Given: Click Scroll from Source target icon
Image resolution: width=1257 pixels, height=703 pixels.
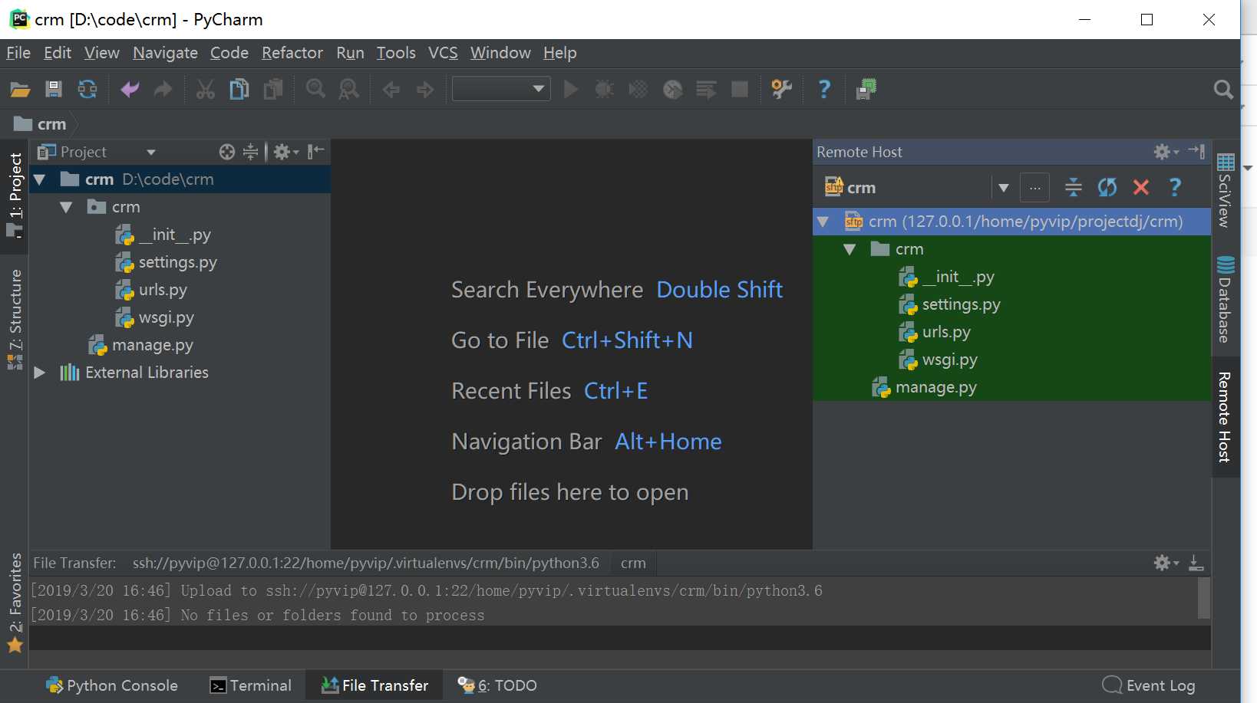Looking at the screenshot, I should tap(227, 152).
